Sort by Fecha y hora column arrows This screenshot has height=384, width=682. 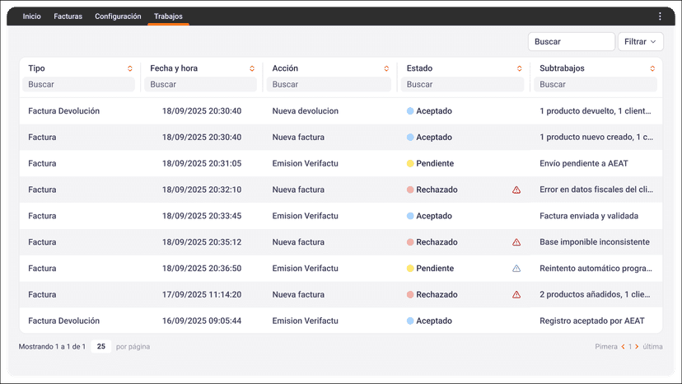click(252, 68)
